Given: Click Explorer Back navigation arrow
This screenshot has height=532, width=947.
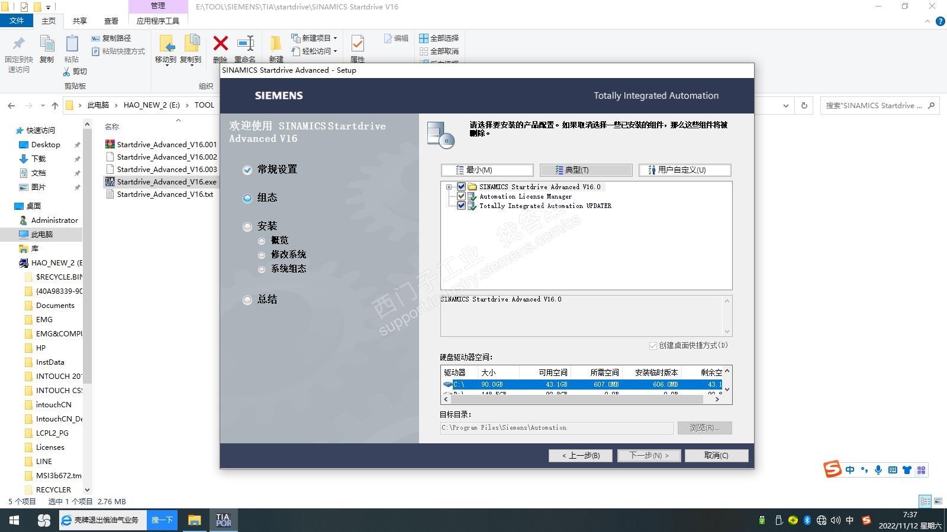Looking at the screenshot, I should 11,106.
